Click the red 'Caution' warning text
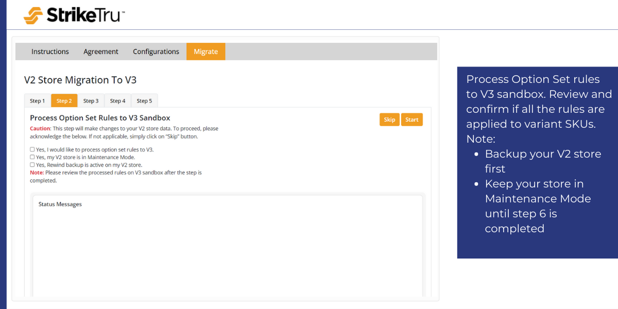Image resolution: width=618 pixels, height=309 pixels. pos(40,128)
